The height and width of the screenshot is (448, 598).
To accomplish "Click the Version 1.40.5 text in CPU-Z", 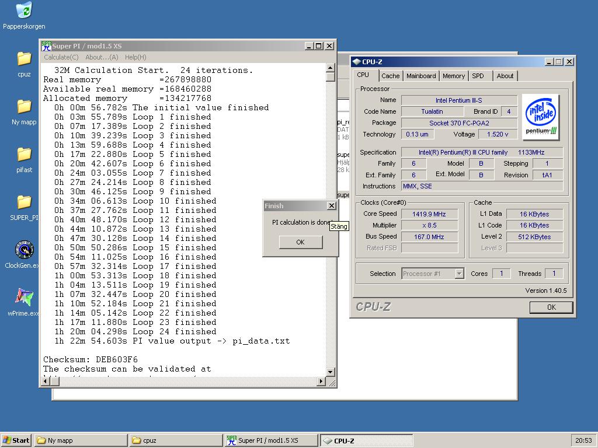I will [546, 290].
